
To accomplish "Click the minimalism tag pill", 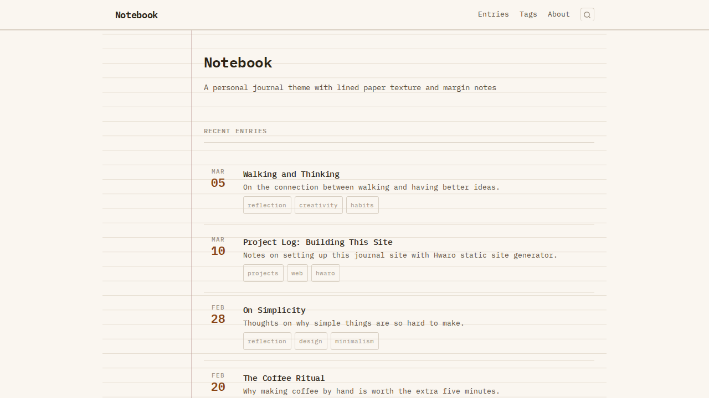I will click(x=354, y=341).
